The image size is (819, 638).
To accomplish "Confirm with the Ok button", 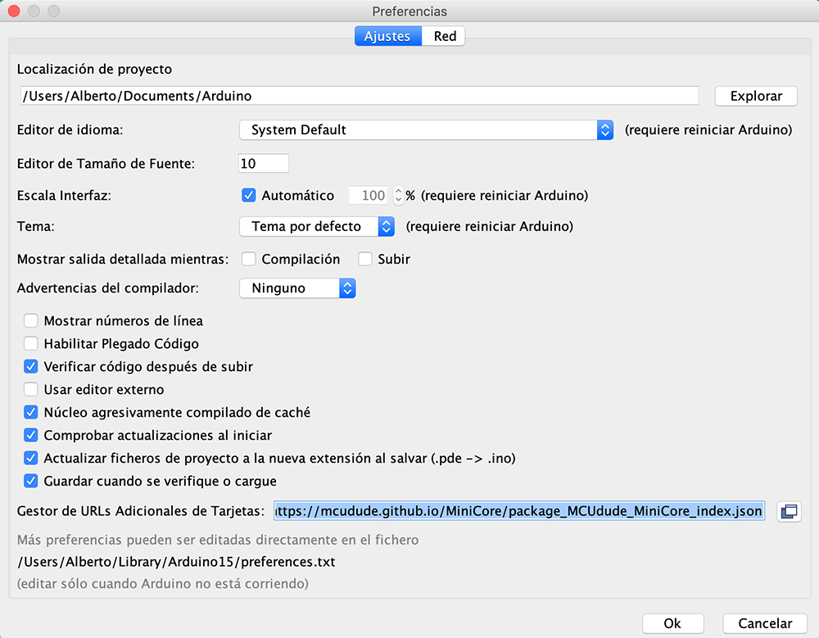I will [672, 623].
